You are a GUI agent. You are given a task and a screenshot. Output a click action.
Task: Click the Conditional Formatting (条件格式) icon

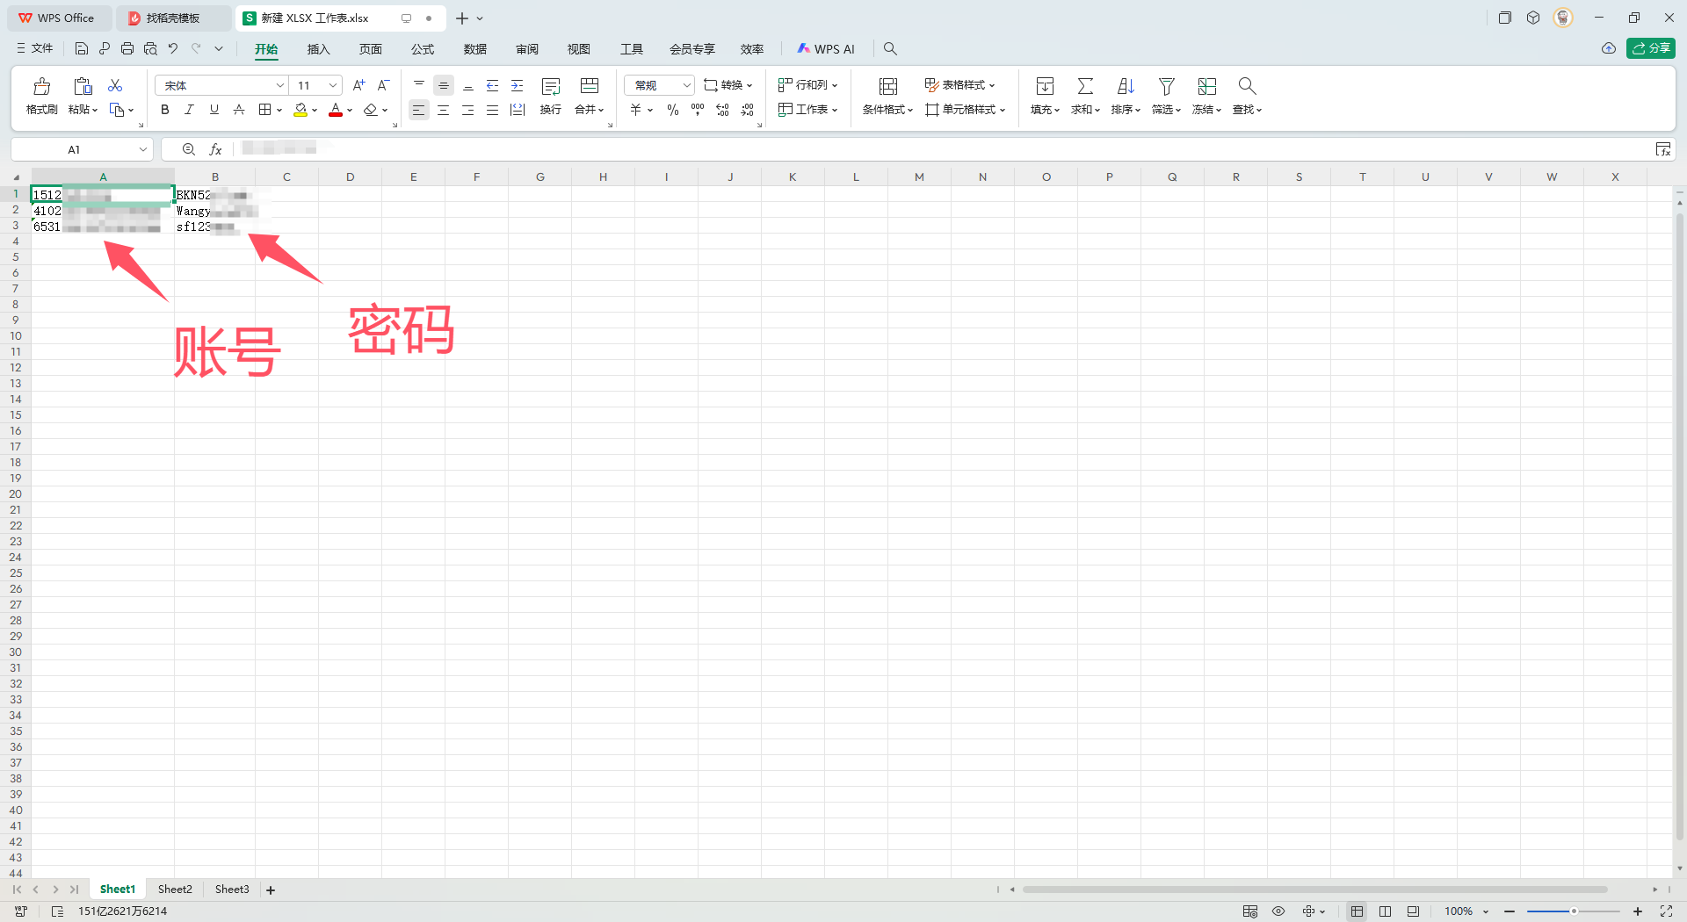(x=887, y=87)
